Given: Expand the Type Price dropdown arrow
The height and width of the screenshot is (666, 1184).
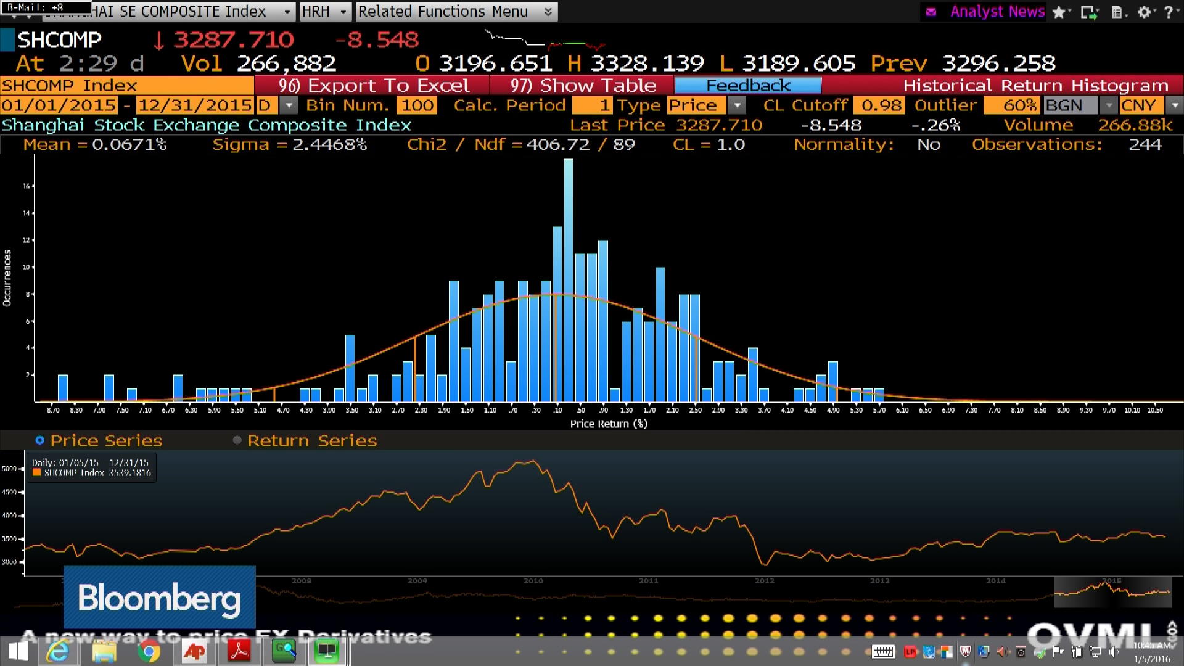Looking at the screenshot, I should [x=737, y=105].
